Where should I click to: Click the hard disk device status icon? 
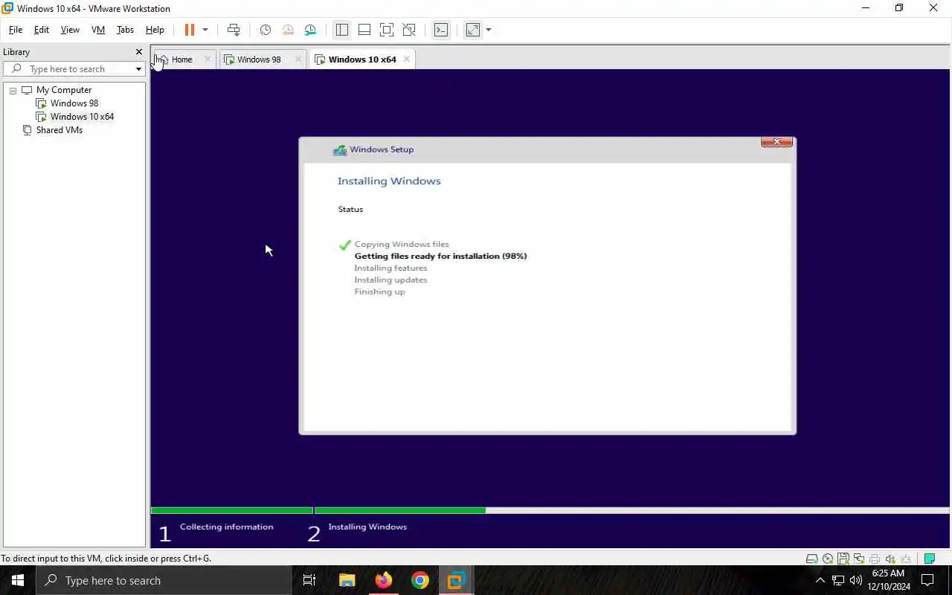811,559
